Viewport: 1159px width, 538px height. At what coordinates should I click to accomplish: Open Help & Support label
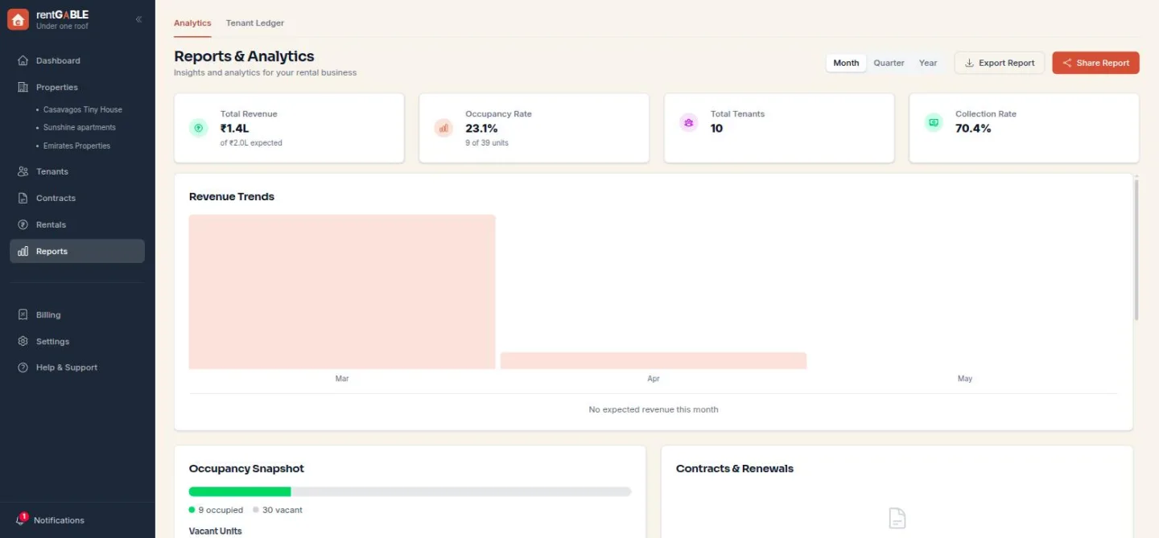tap(67, 368)
